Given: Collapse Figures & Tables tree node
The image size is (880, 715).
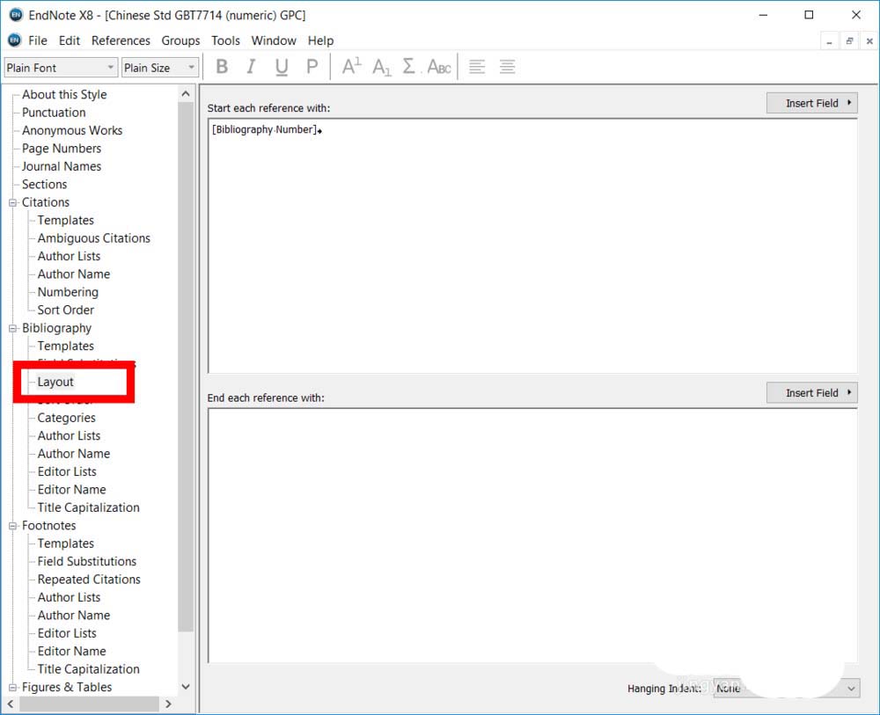Looking at the screenshot, I should pos(12,687).
